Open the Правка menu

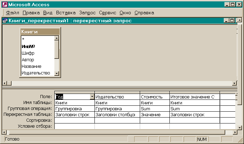pyautogui.click(x=31, y=13)
